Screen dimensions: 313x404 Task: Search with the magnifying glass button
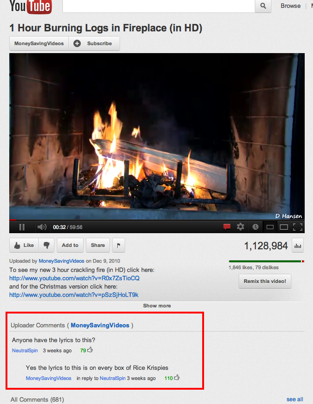click(x=263, y=6)
